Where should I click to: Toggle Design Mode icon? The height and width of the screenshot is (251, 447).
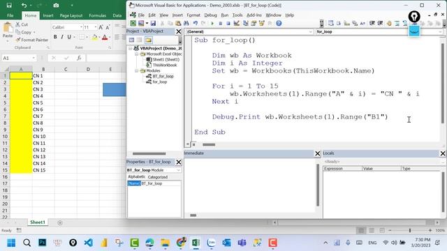(236, 23)
